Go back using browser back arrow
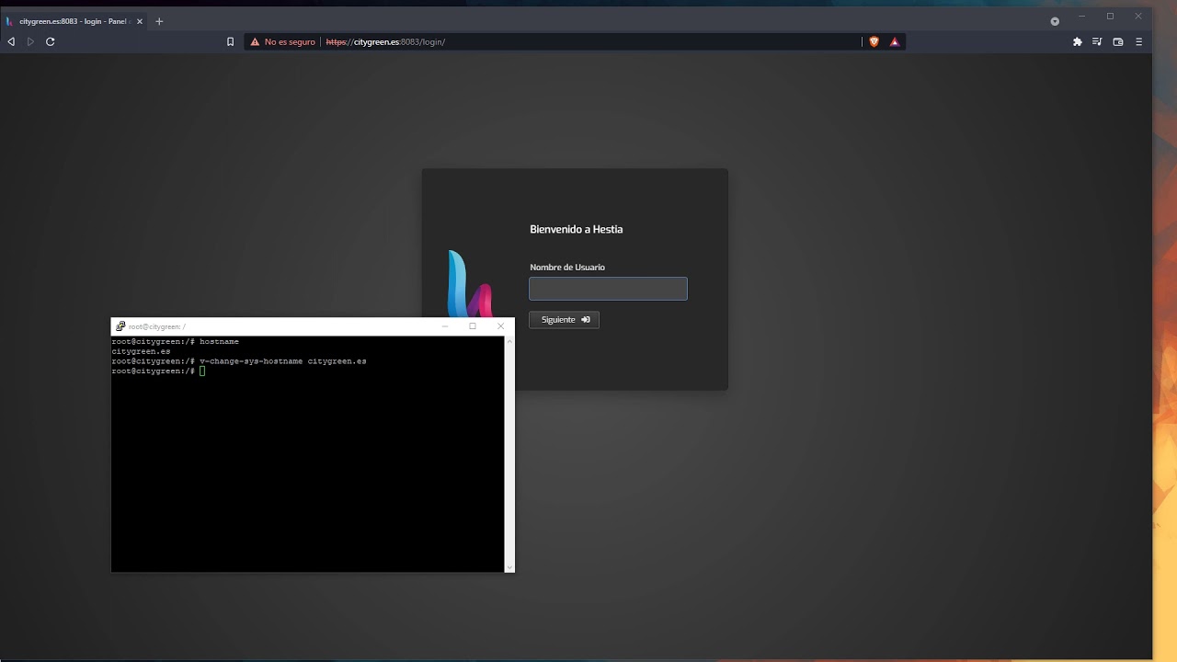1177x662 pixels. (11, 41)
